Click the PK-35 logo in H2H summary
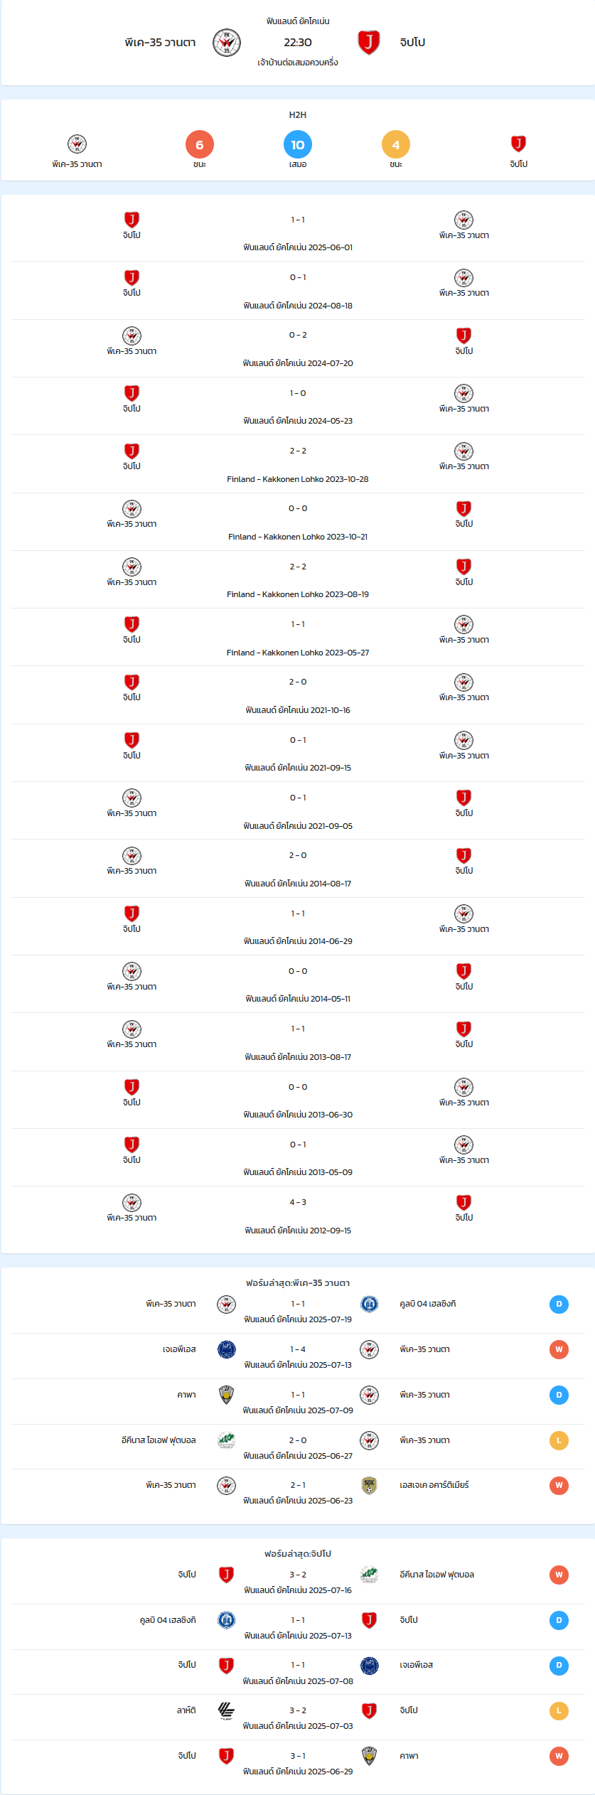This screenshot has width=595, height=1795. 77,144
